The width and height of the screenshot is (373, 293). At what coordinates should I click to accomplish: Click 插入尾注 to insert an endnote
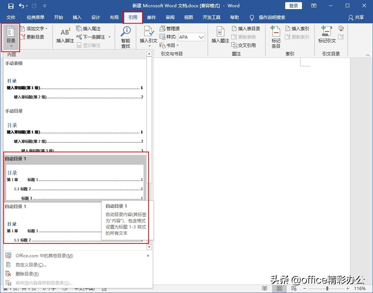click(x=88, y=28)
